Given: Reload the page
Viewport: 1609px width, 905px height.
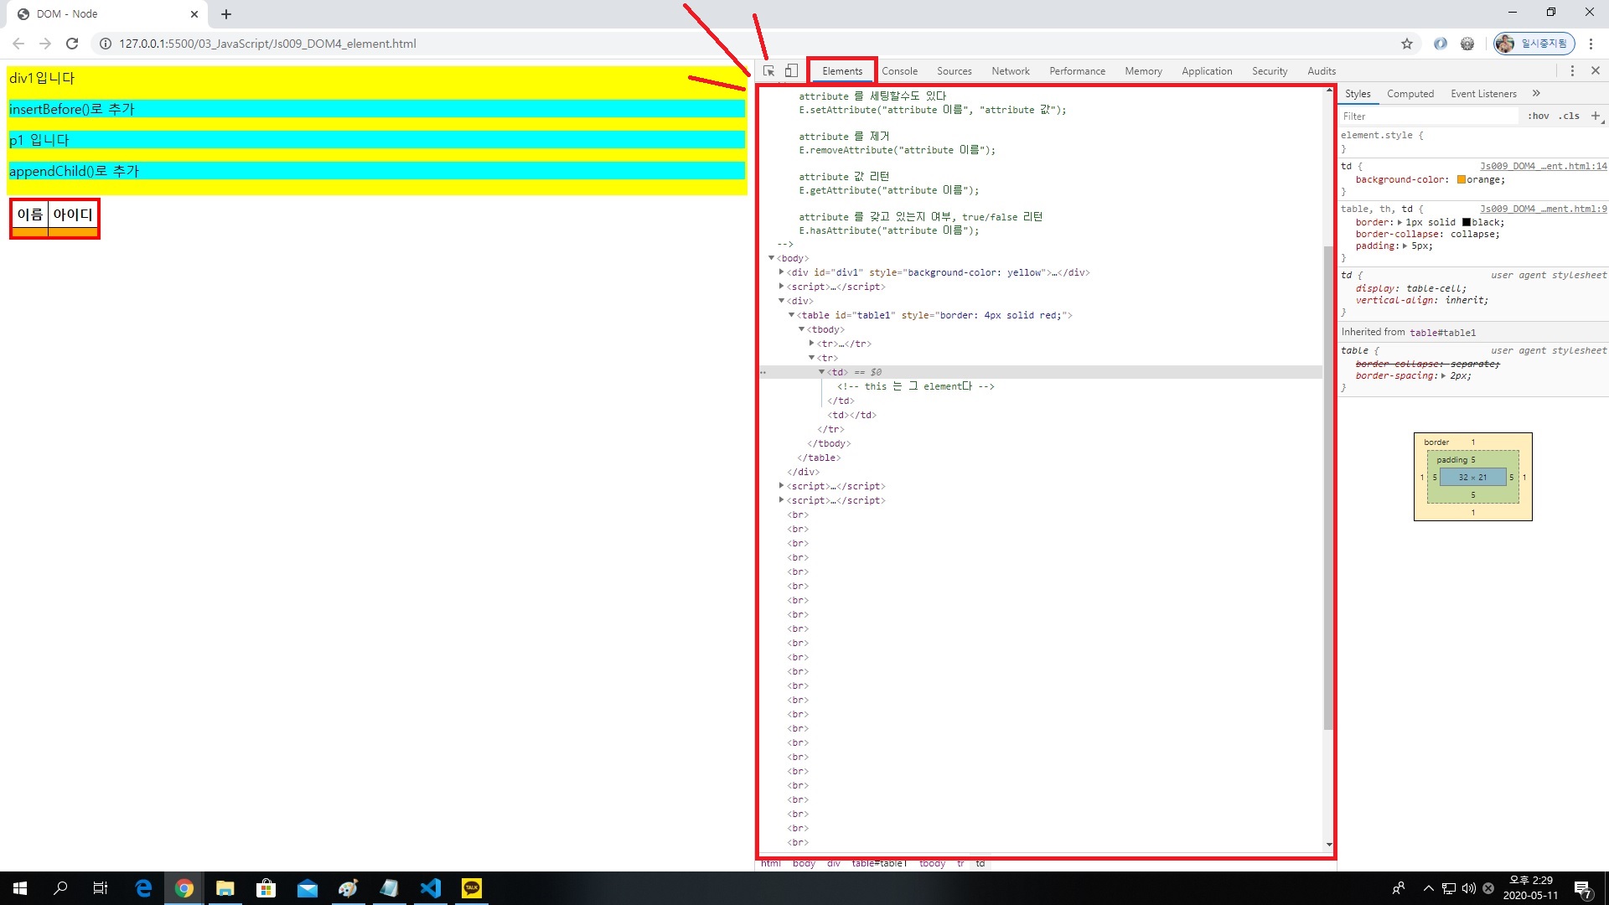Looking at the screenshot, I should (72, 44).
